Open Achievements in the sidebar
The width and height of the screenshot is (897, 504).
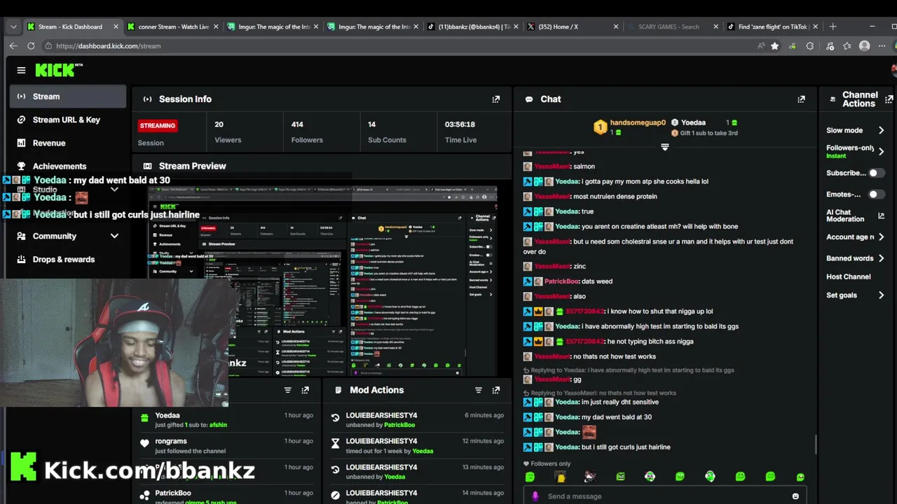click(x=67, y=166)
